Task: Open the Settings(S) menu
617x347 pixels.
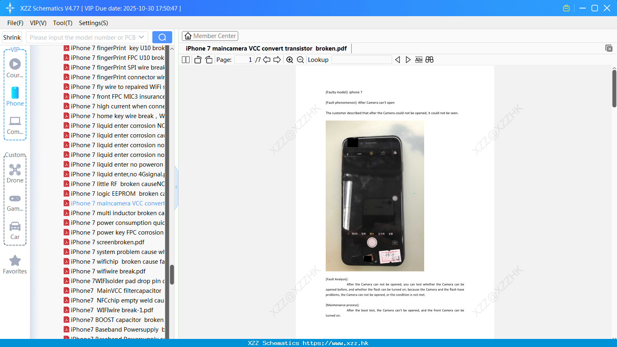Action: [x=94, y=23]
